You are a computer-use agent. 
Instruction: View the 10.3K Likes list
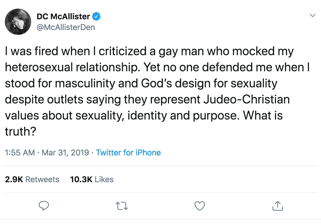click(x=92, y=179)
